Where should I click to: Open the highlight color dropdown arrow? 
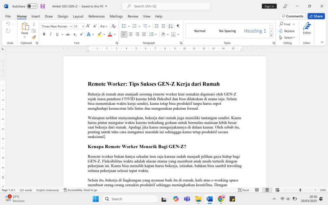pos(104,35)
